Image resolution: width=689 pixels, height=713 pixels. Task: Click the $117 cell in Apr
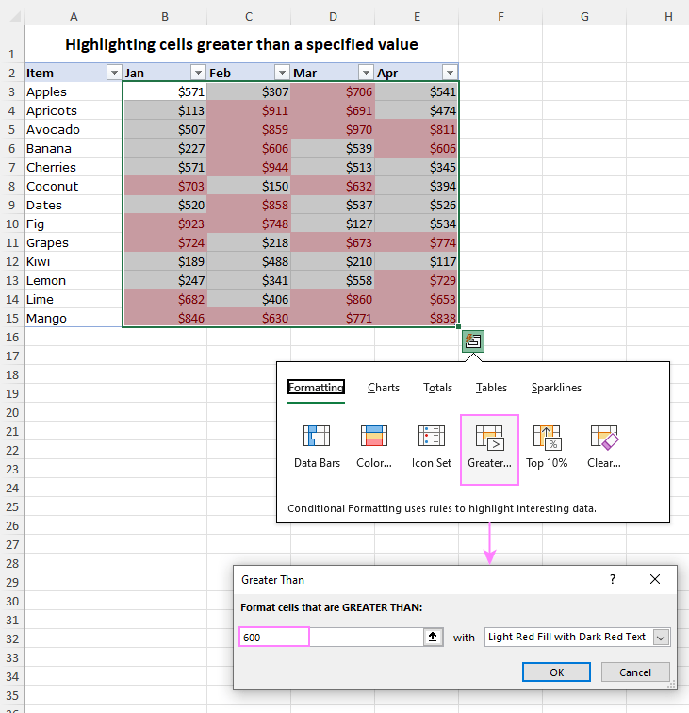tap(417, 261)
